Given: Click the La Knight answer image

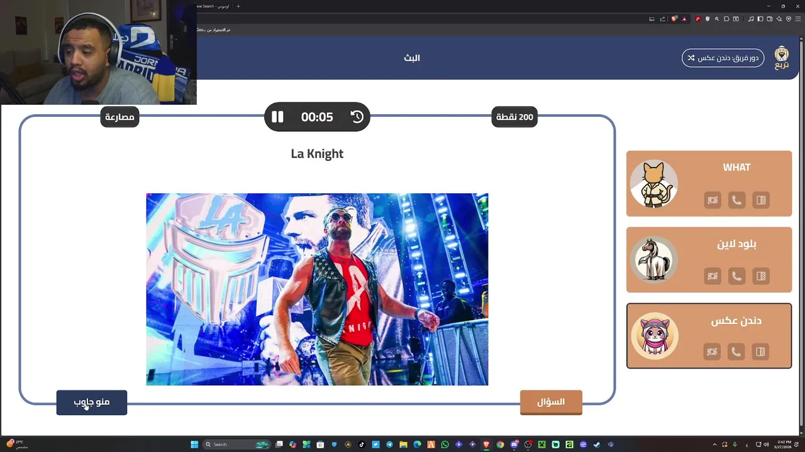Looking at the screenshot, I should (317, 289).
